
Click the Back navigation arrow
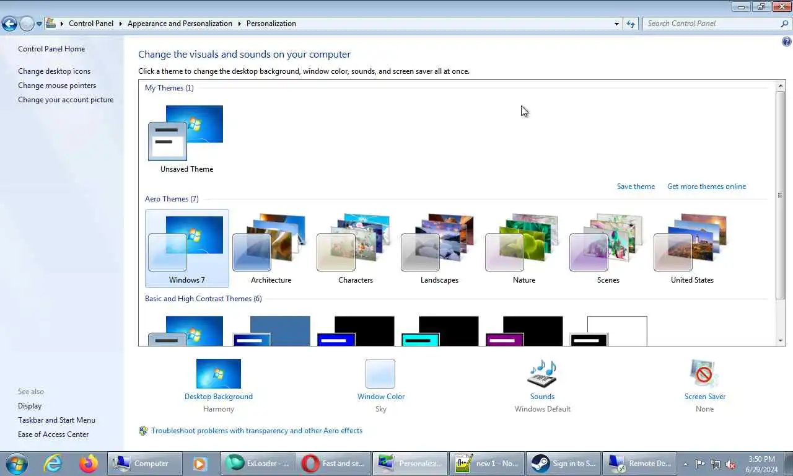pos(9,24)
